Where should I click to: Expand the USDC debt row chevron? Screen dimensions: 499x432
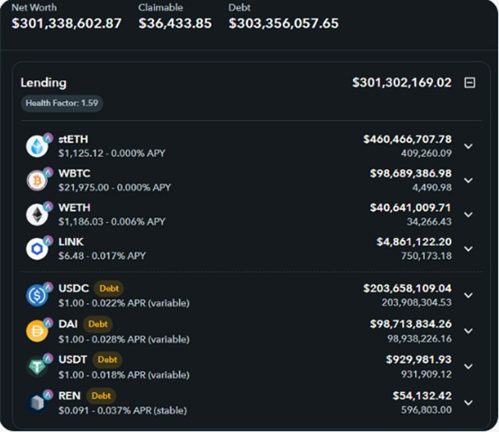point(468,295)
